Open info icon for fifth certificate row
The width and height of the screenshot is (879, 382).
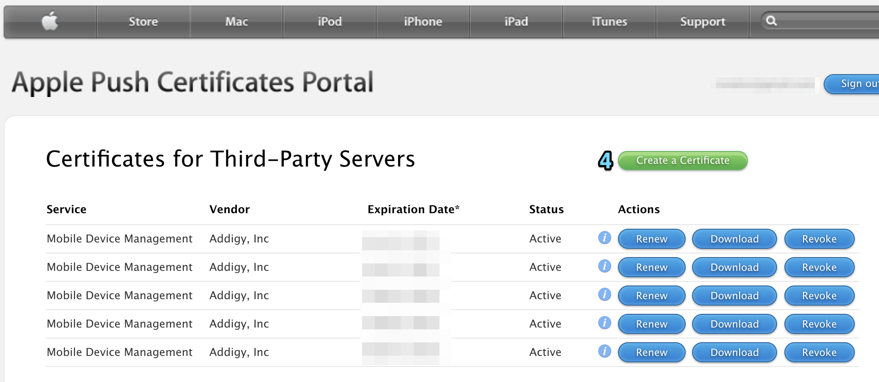(x=604, y=351)
